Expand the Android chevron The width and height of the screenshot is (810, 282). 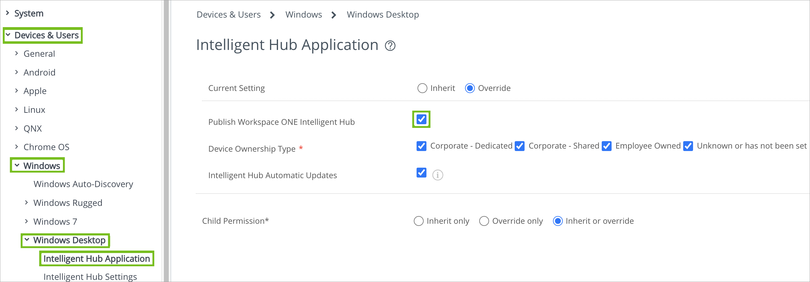pos(17,72)
